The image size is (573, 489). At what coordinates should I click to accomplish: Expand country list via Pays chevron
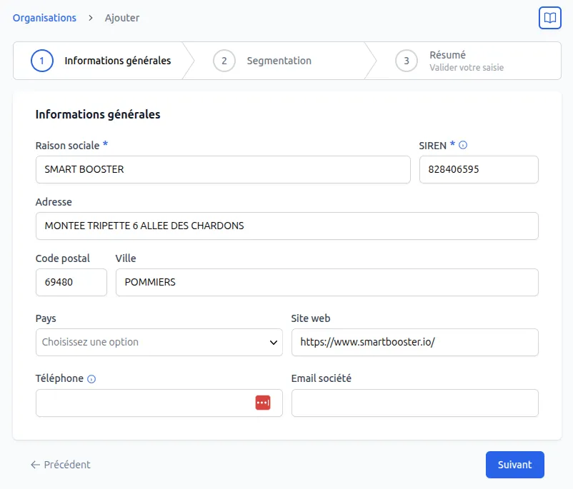[x=275, y=342]
